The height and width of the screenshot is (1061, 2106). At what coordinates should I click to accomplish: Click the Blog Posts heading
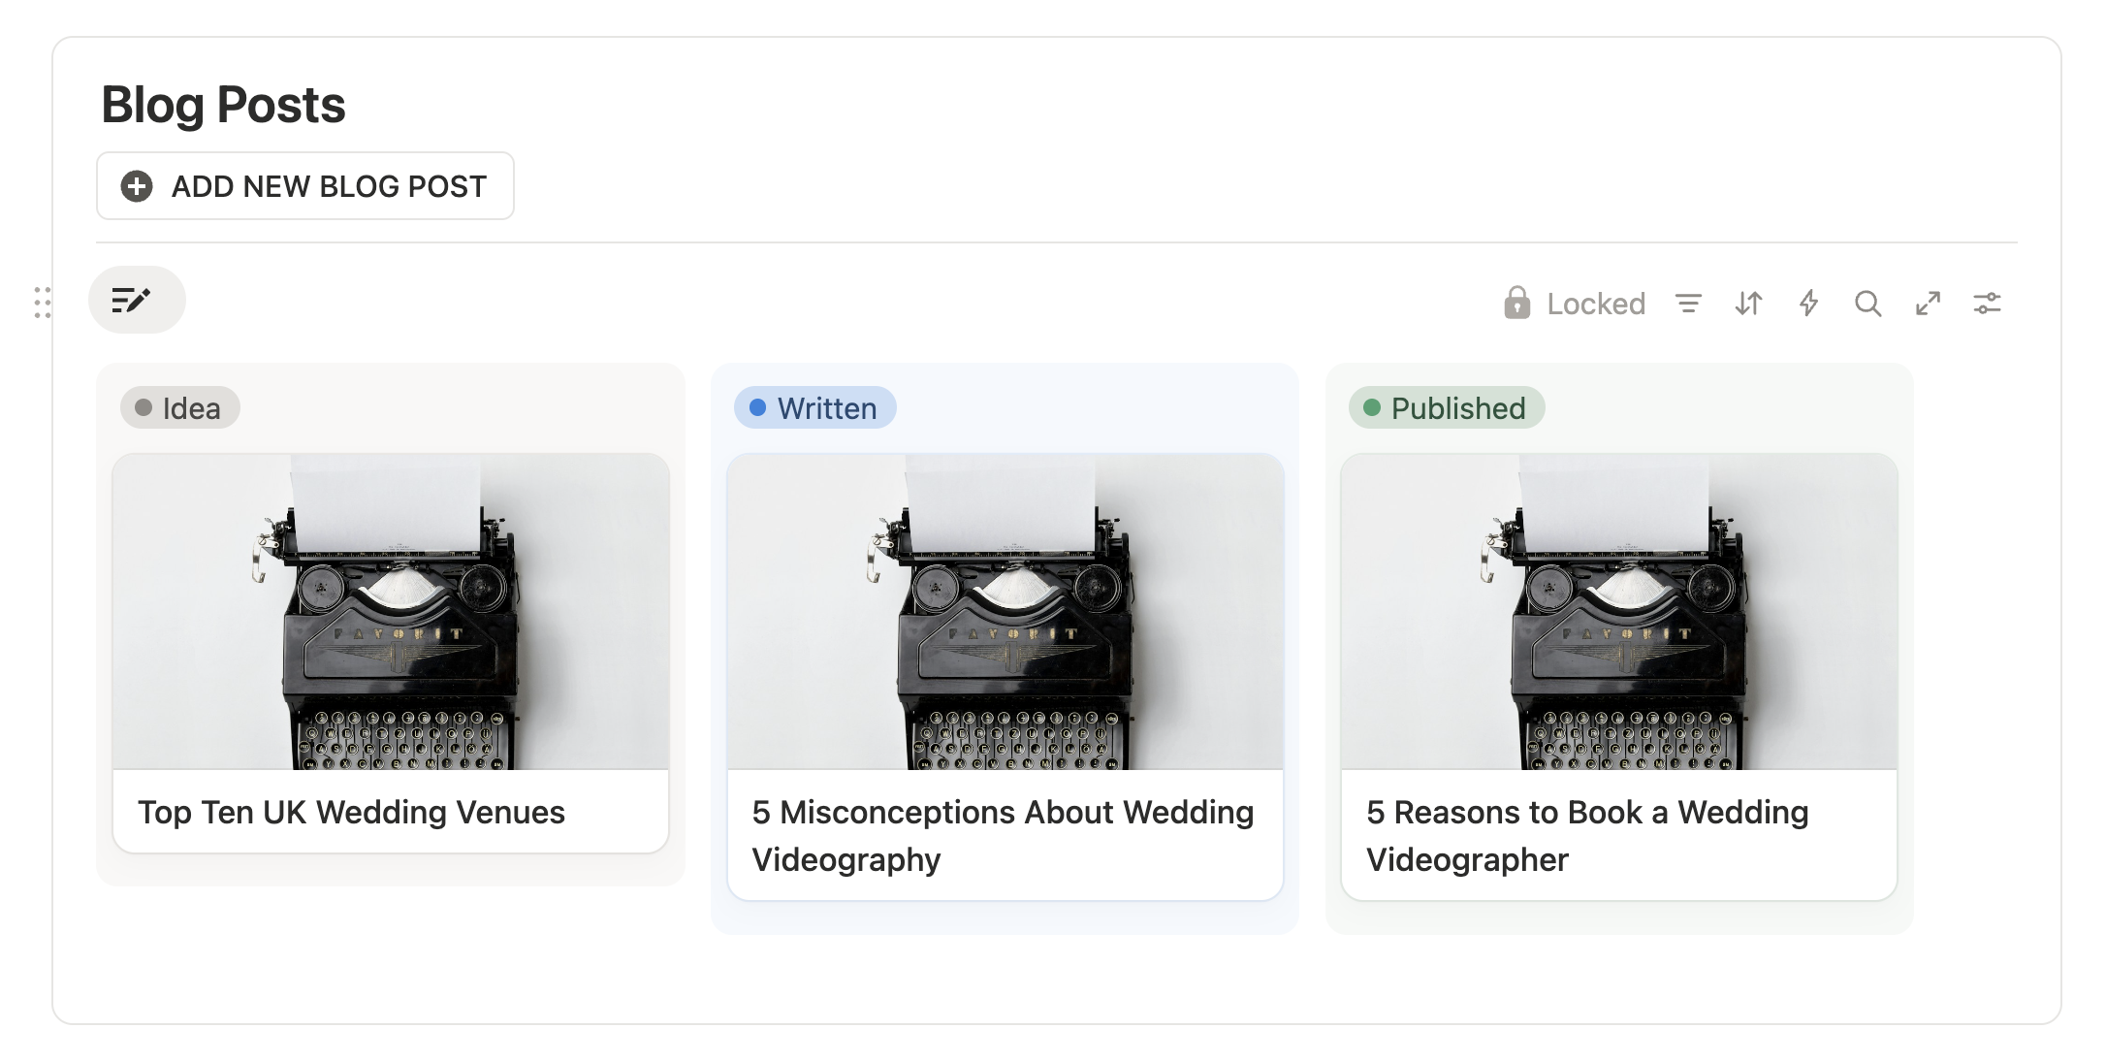click(x=223, y=105)
